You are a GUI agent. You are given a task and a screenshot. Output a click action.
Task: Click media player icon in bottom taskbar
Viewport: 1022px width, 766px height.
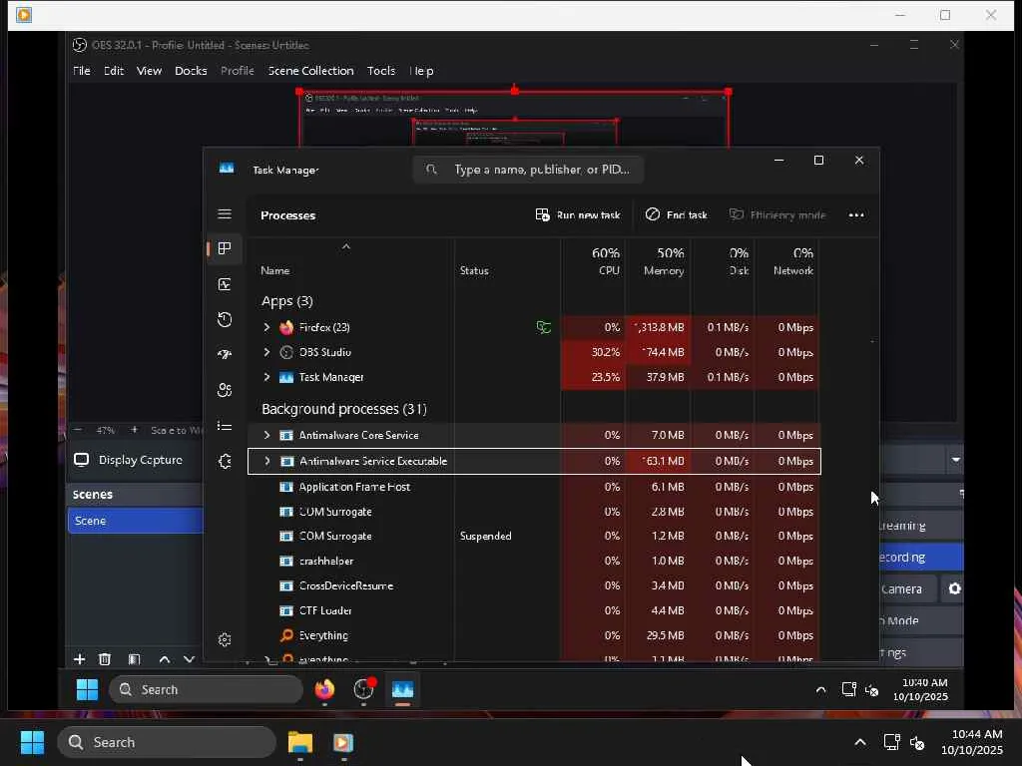343,742
